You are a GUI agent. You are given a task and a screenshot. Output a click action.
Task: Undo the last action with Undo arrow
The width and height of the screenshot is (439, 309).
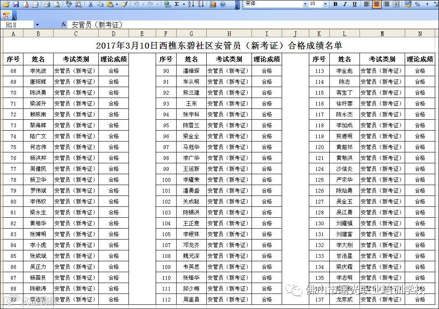coord(136,4)
